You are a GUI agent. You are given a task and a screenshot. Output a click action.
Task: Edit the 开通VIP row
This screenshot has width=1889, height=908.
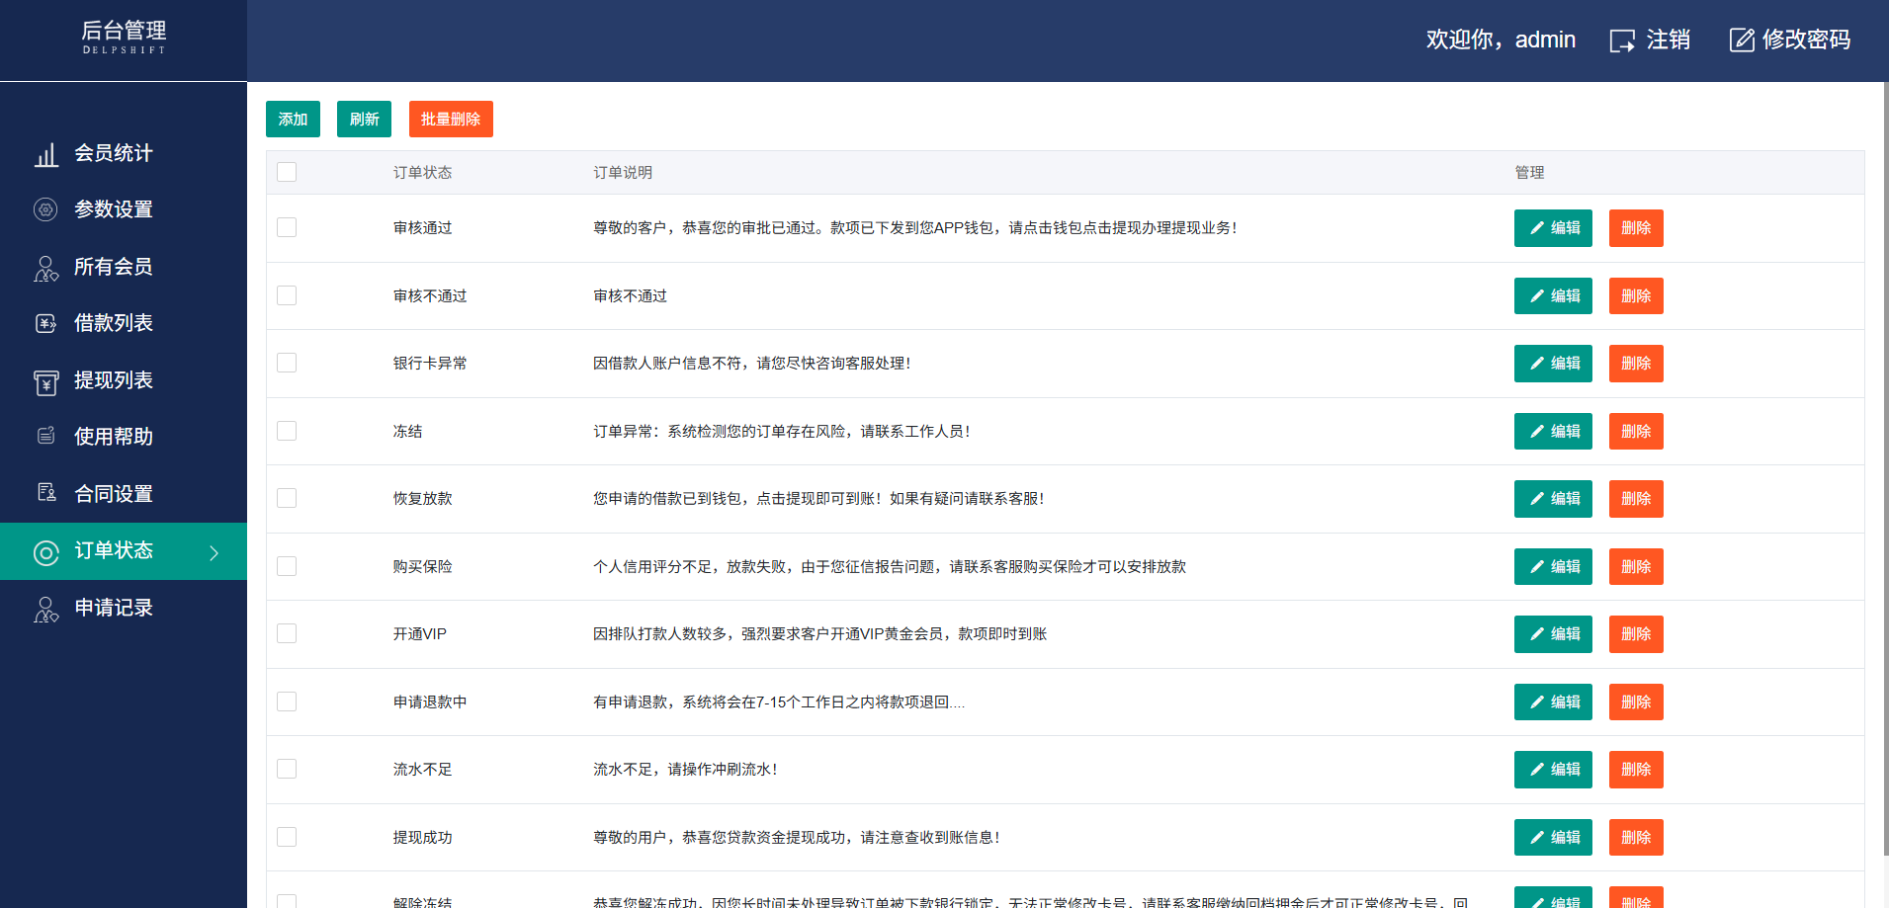(x=1553, y=634)
